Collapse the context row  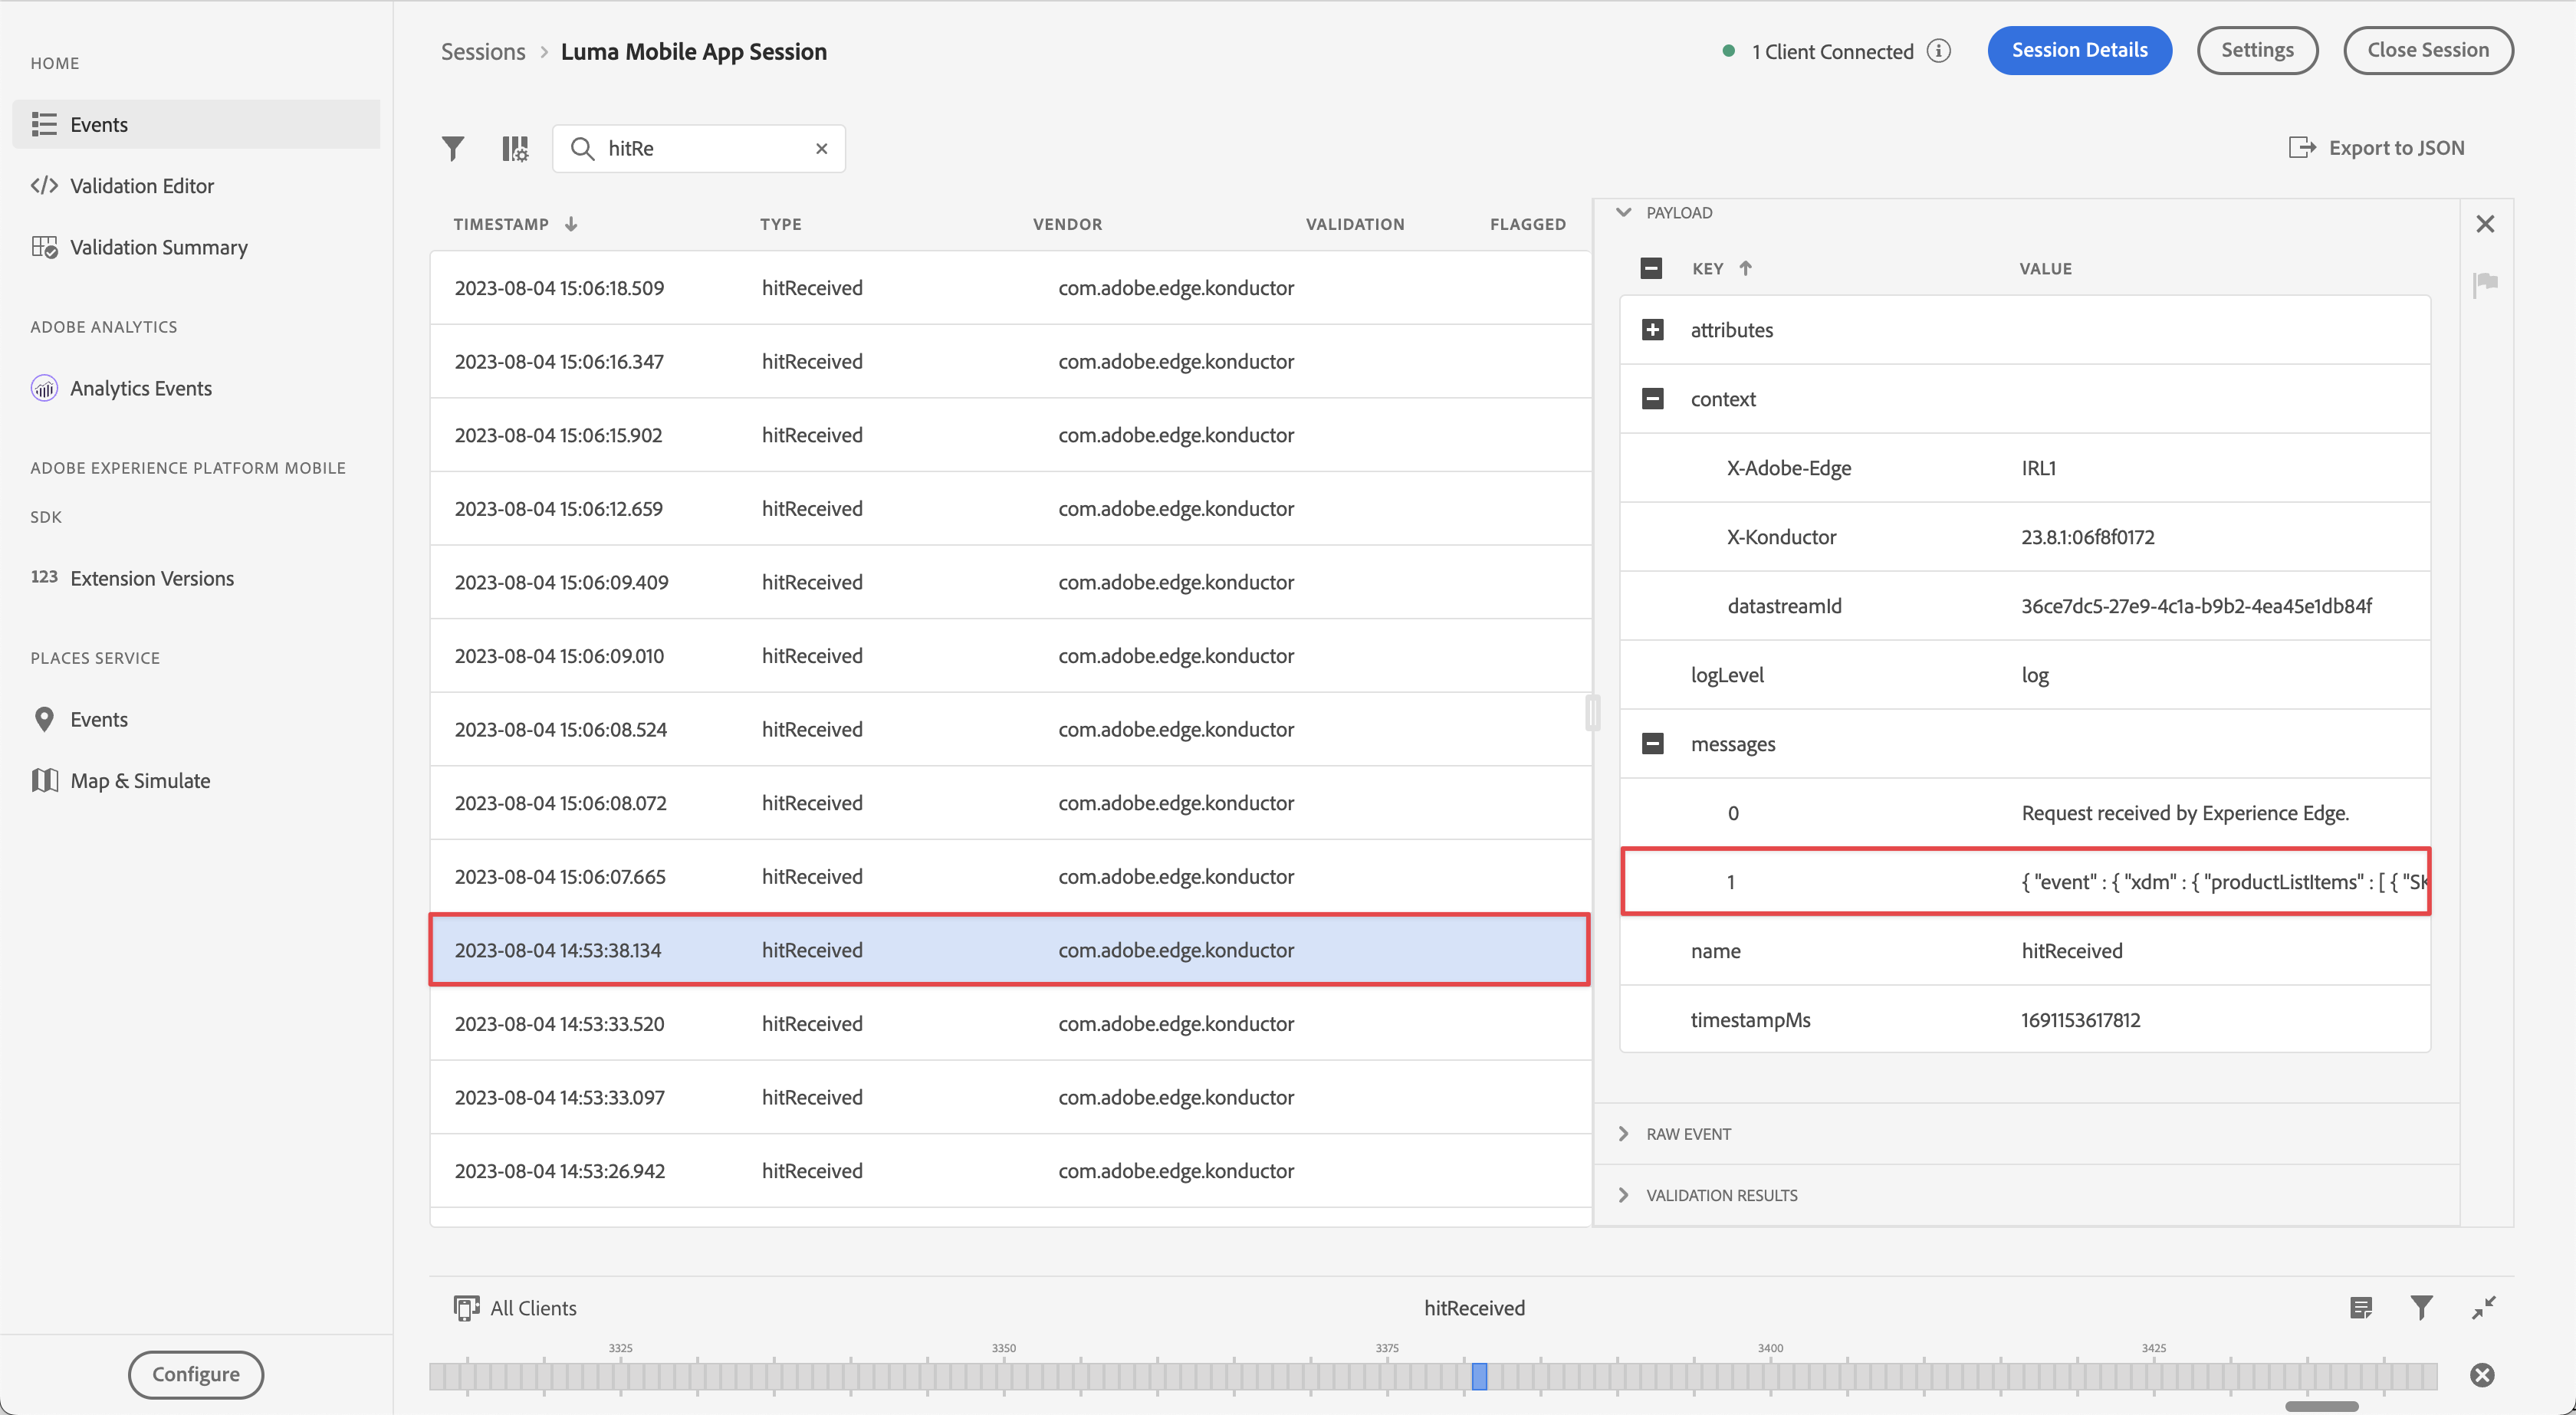pos(1653,399)
